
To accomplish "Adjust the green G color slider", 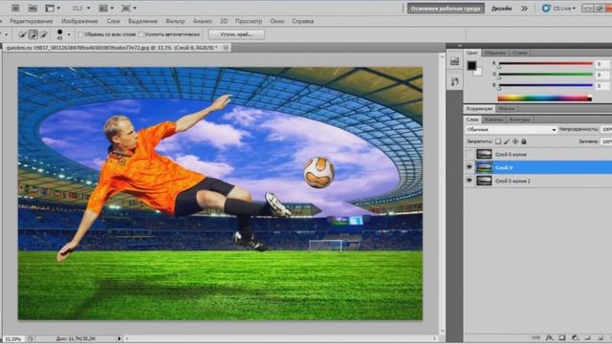I will pyautogui.click(x=546, y=75).
